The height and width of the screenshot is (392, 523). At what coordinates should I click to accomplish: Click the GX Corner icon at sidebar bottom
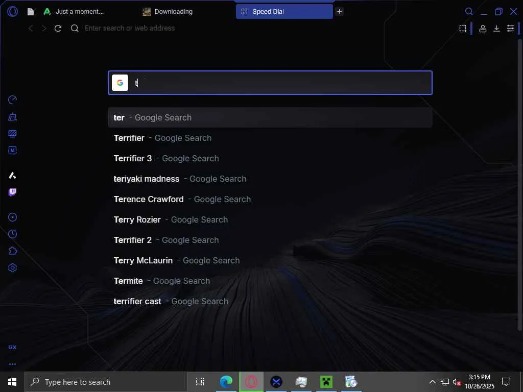(x=12, y=347)
